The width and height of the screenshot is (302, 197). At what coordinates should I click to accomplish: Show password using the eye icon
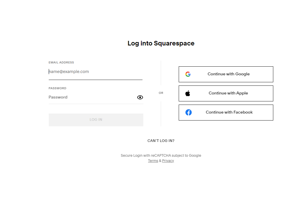point(140,97)
